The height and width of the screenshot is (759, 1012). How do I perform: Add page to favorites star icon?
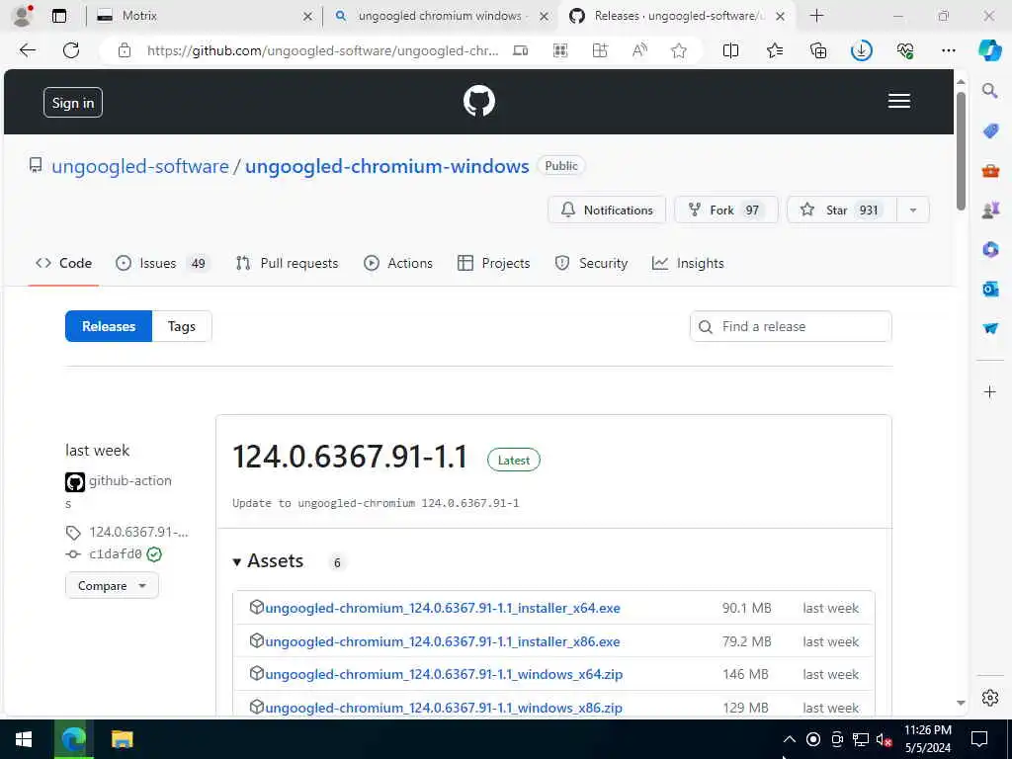click(678, 50)
